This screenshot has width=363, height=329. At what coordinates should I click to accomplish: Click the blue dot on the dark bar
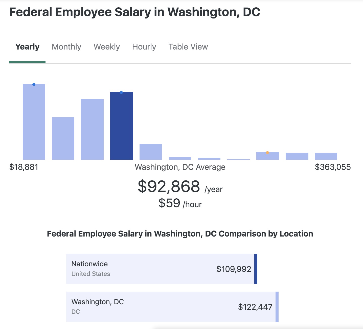121,92
